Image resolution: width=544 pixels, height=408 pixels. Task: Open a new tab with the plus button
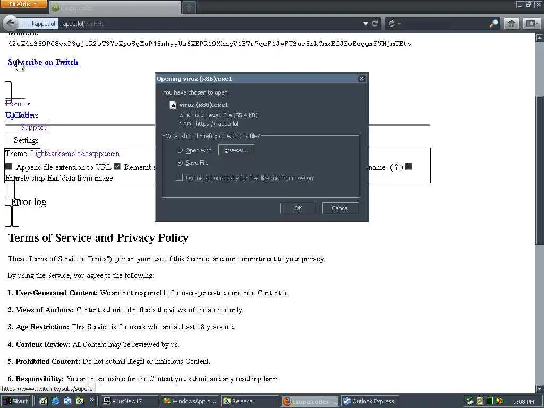(189, 7)
